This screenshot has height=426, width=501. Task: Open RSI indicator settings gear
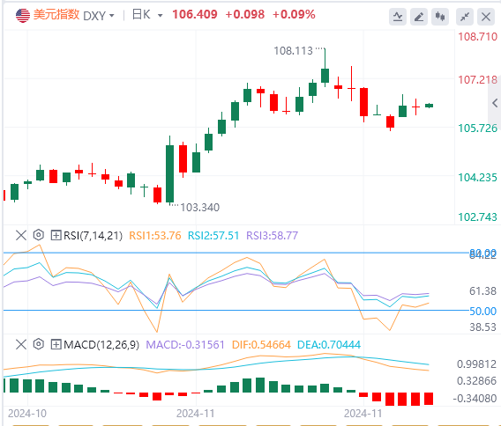tap(38, 235)
